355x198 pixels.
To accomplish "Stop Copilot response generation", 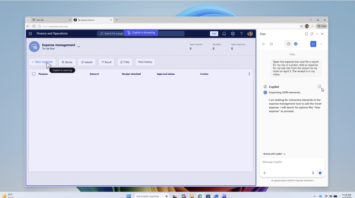I will [320, 173].
